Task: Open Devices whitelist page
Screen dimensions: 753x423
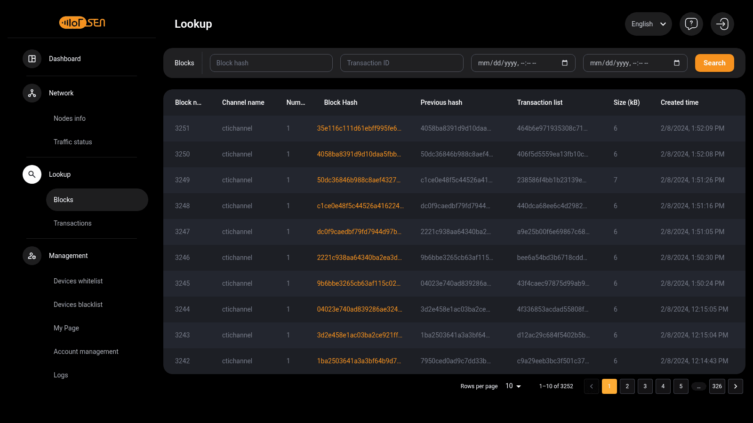Action: point(78,281)
